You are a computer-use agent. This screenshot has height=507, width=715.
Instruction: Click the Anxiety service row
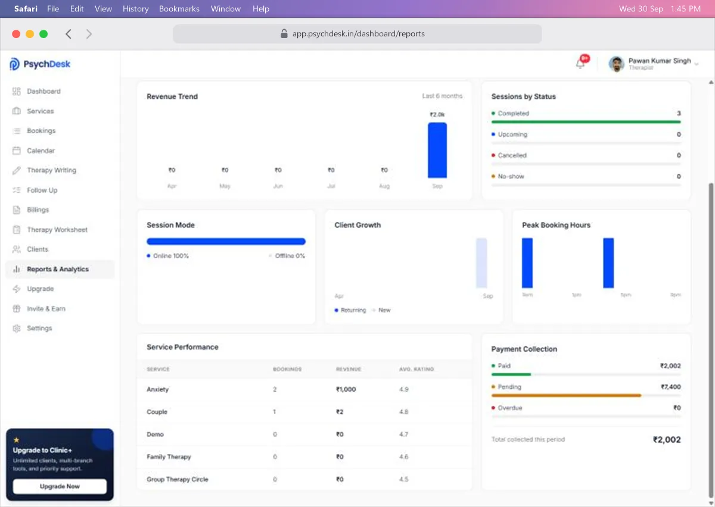pos(304,389)
